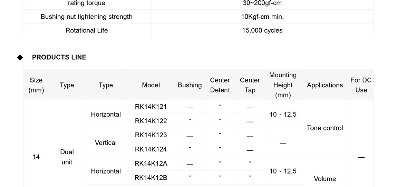
Task: Click the Center Detent column header
Action: [220, 85]
